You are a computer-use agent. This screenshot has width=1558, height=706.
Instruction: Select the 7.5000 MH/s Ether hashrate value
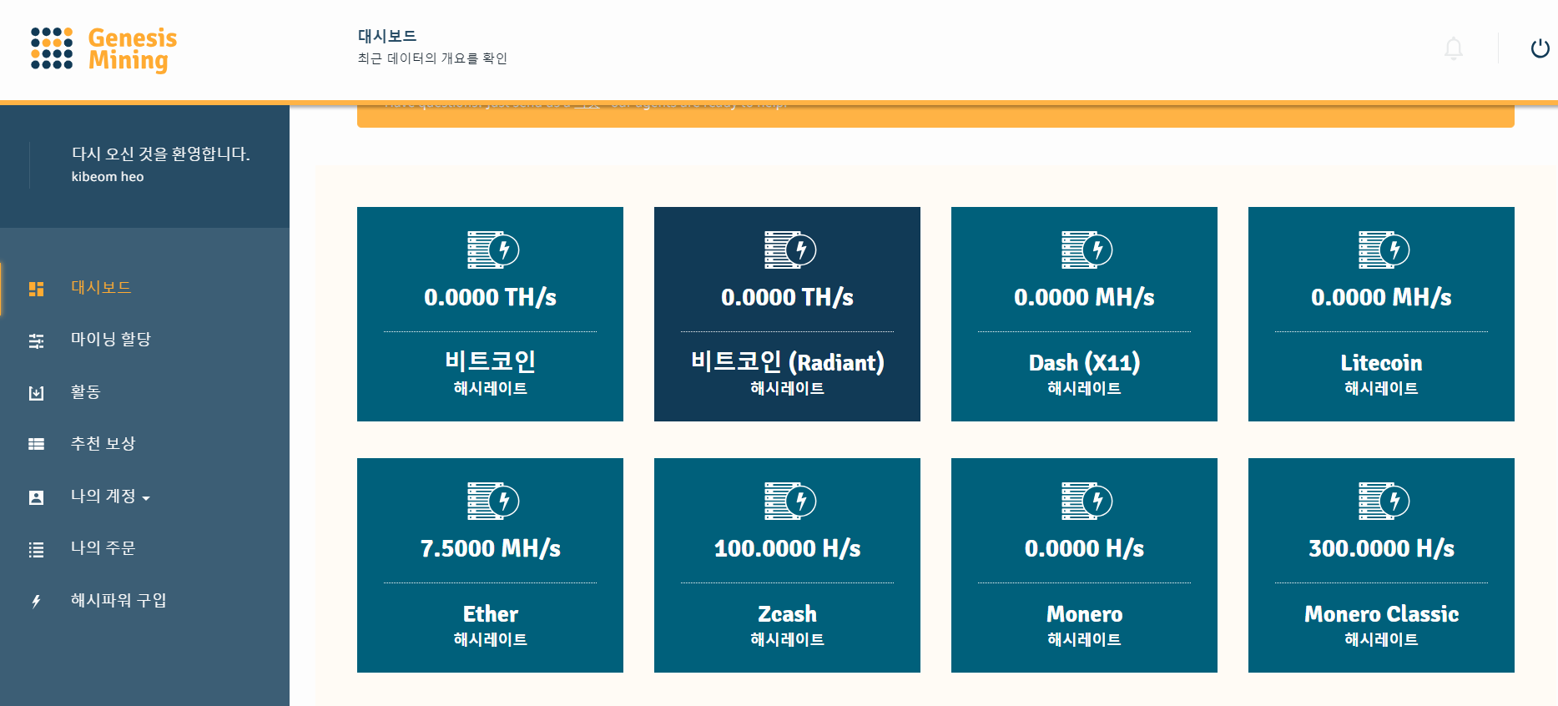point(491,548)
